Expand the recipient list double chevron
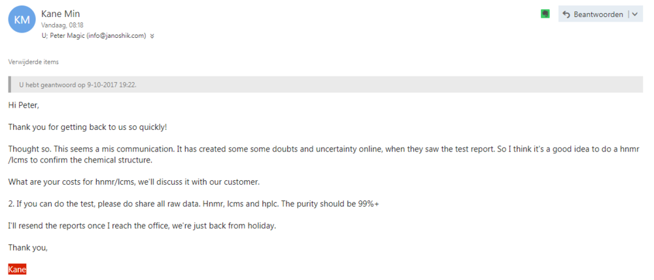The image size is (654, 280). click(x=152, y=36)
